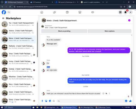Image resolution: width=136 pixels, height=109 pixels.
Task: Click the More options button
Action: [x=110, y=31]
